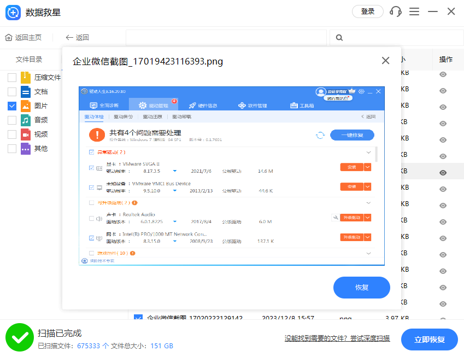The image size is (464, 357).
Task: Tick the 视频 checkbox
Action: [12, 134]
